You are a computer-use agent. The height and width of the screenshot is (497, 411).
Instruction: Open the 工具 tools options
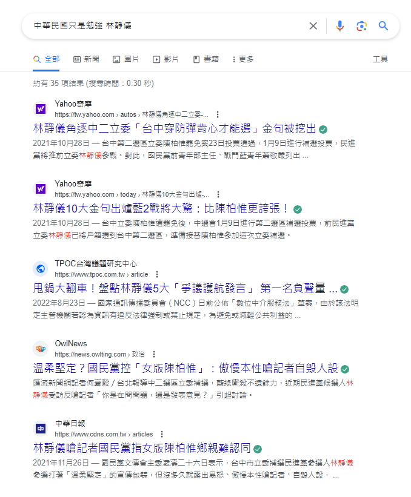380,59
